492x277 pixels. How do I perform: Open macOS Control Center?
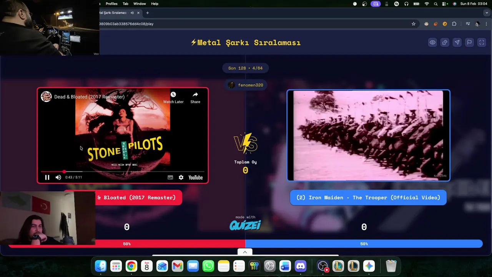pyautogui.click(x=445, y=4)
